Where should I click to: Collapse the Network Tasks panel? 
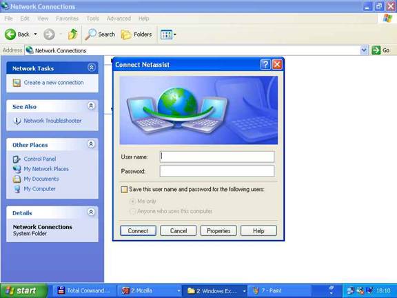click(x=92, y=68)
